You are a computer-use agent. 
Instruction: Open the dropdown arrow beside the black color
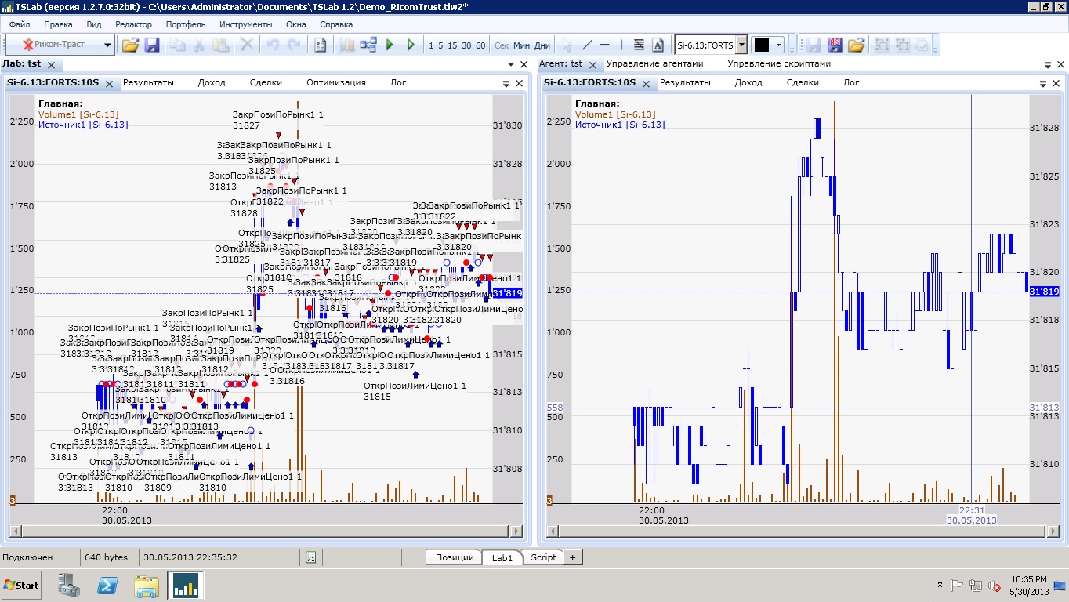pos(779,45)
